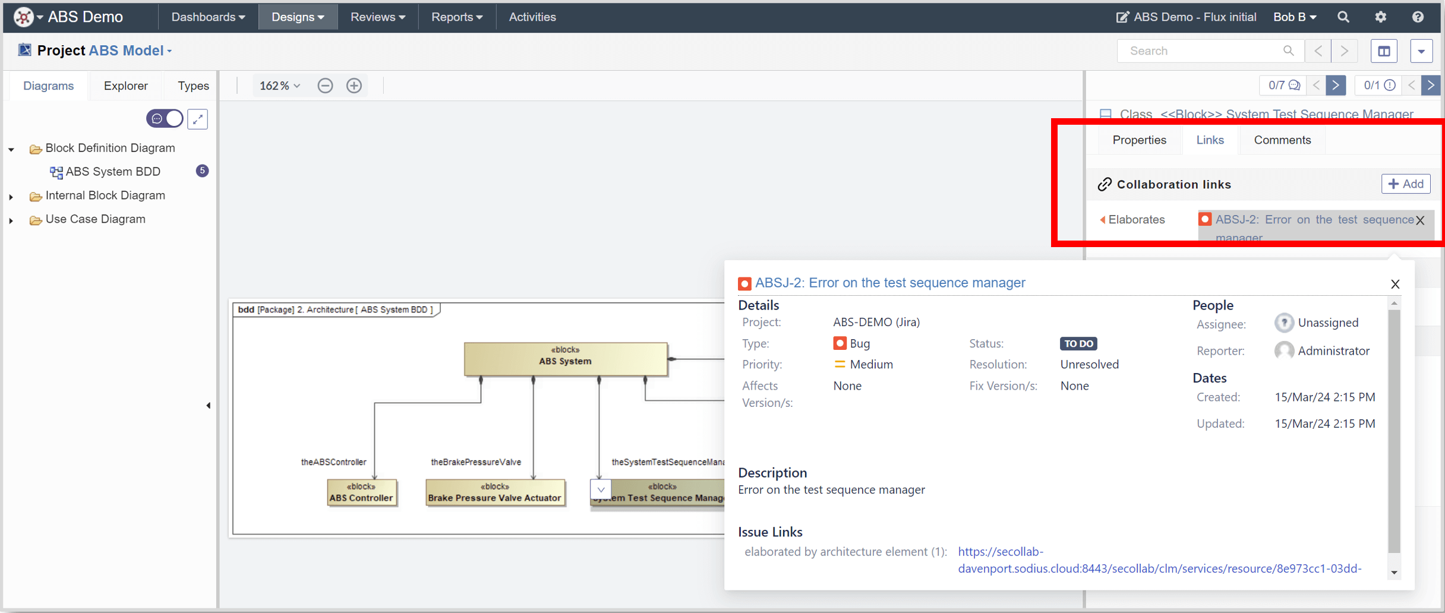This screenshot has width=1445, height=613.
Task: Click the Add button next to Collaboration links
Action: [x=1406, y=184]
